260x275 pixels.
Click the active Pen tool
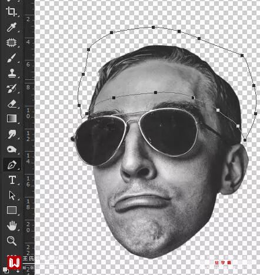click(x=12, y=165)
